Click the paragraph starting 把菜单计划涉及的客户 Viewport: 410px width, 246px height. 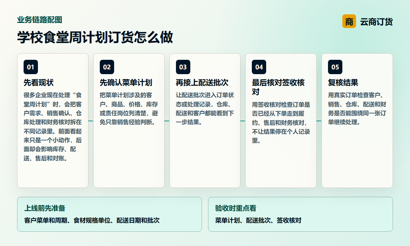pos(129,109)
